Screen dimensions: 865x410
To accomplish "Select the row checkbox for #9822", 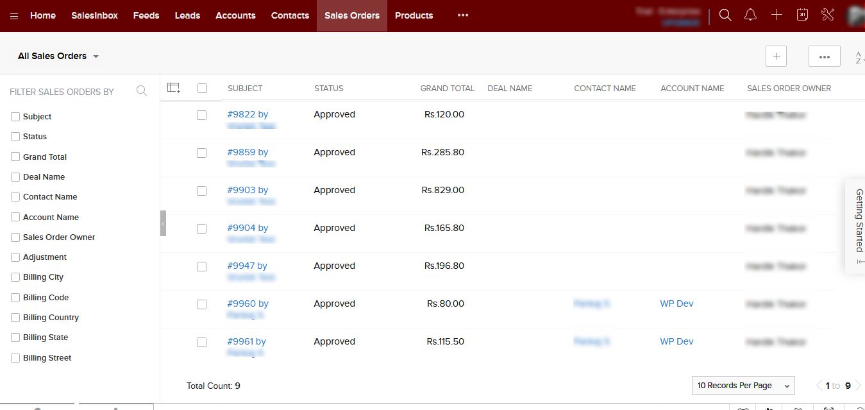I will click(x=201, y=115).
